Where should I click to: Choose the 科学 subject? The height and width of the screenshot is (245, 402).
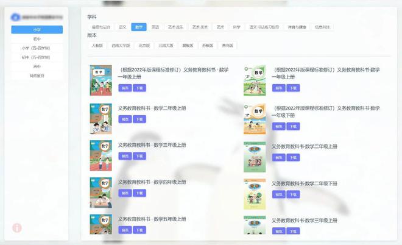tap(237, 27)
